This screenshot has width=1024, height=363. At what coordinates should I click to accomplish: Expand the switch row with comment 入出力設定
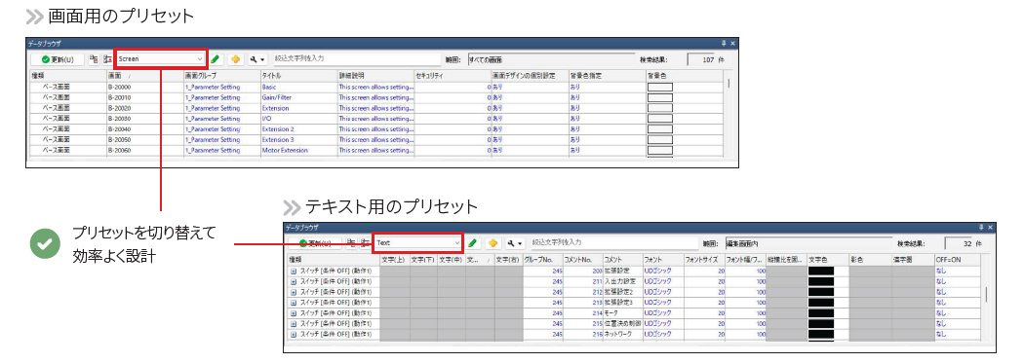point(294,281)
